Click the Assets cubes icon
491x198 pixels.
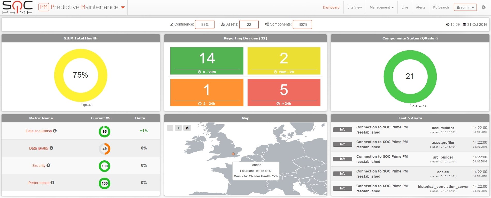point(223,24)
